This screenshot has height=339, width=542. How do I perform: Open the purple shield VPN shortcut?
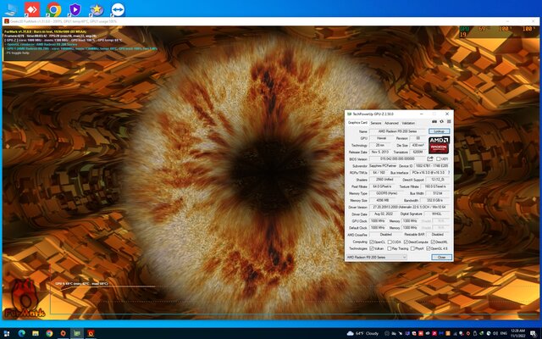click(x=75, y=10)
